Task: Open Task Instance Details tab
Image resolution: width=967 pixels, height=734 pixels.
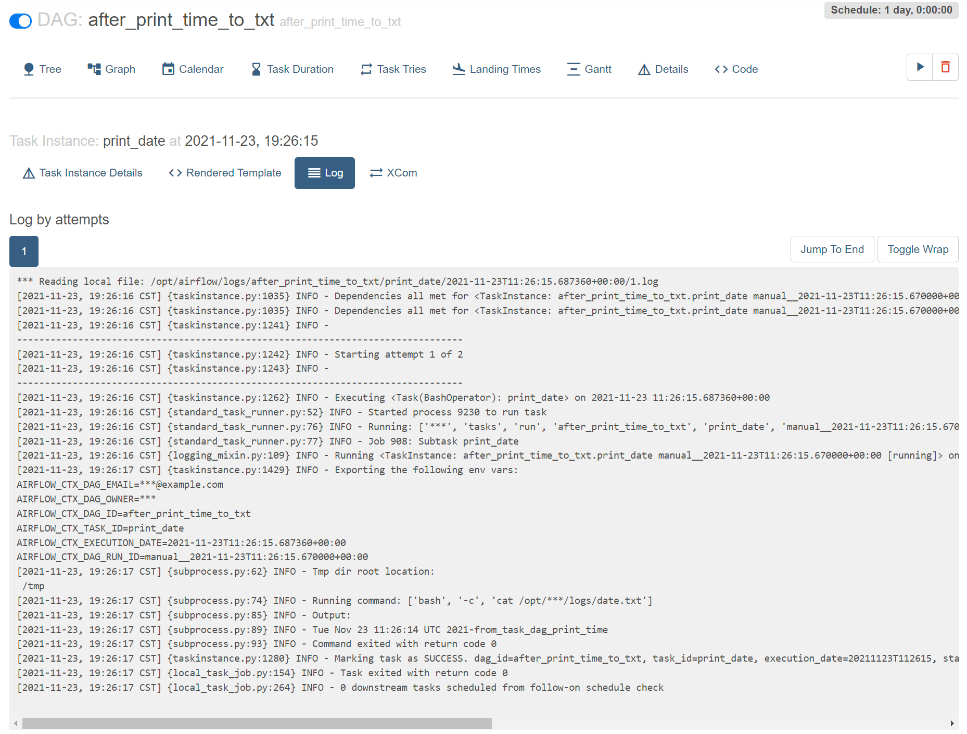Action: [83, 173]
